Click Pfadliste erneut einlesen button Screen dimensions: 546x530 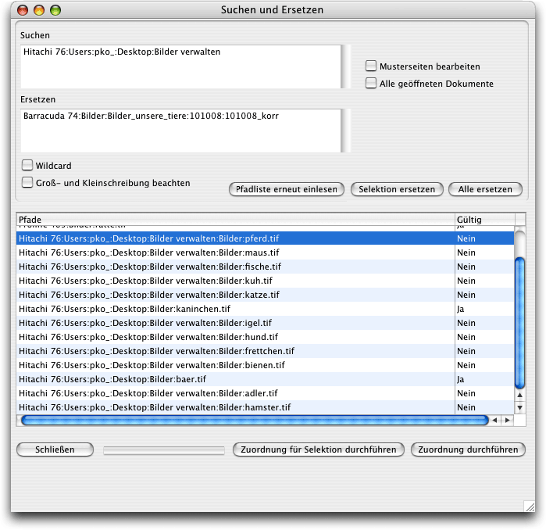pos(287,189)
